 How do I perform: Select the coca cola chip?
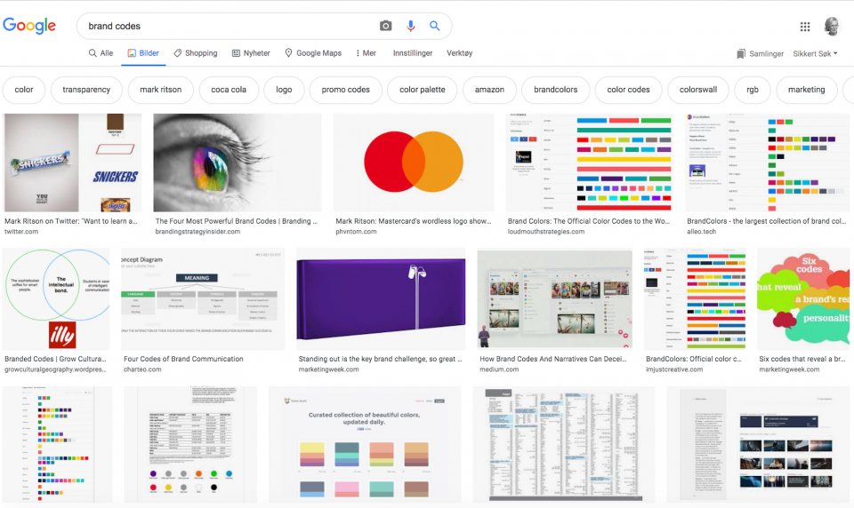tap(229, 90)
